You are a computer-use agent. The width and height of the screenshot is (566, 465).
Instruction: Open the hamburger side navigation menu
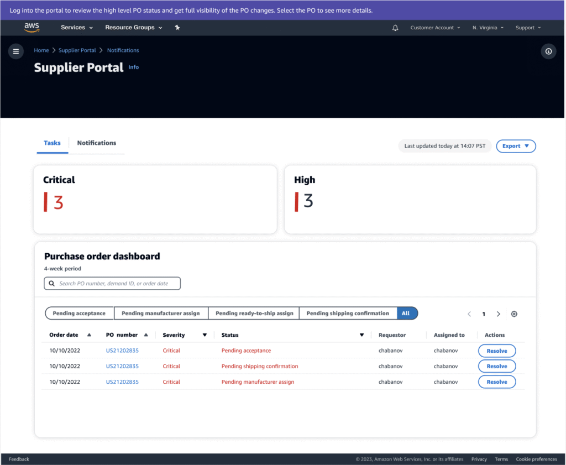click(x=15, y=51)
